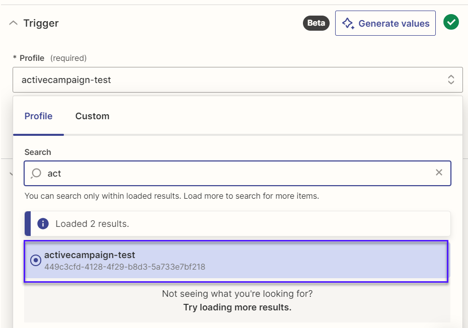Click the 'Search' label above the input
Image resolution: width=468 pixels, height=328 pixels.
[x=38, y=152]
